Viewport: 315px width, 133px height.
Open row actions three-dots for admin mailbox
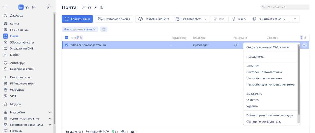304,45
